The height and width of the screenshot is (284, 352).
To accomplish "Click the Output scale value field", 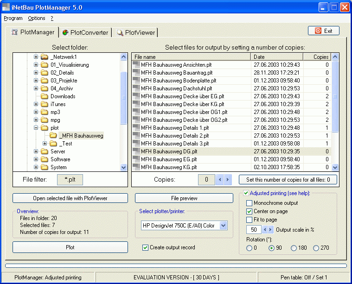I will click(x=254, y=229).
